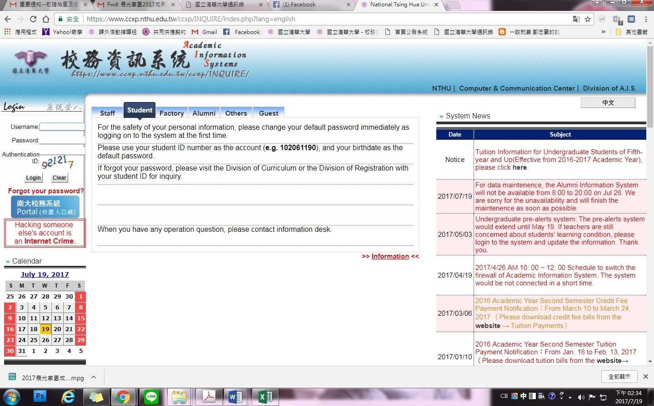Select the Guest tab

point(269,113)
